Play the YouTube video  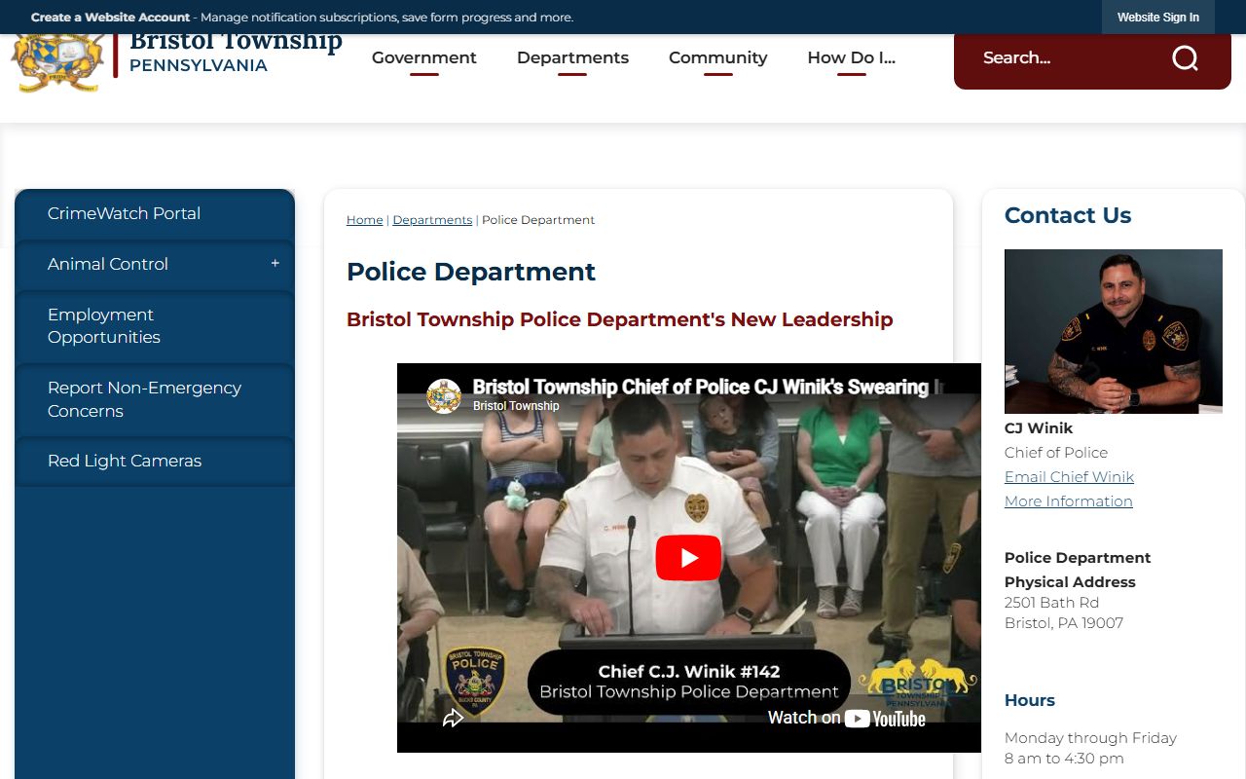(x=688, y=558)
